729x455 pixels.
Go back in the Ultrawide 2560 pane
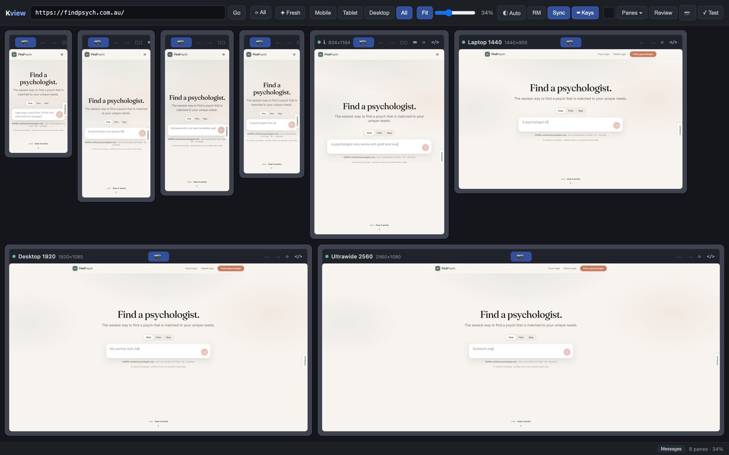click(679, 257)
